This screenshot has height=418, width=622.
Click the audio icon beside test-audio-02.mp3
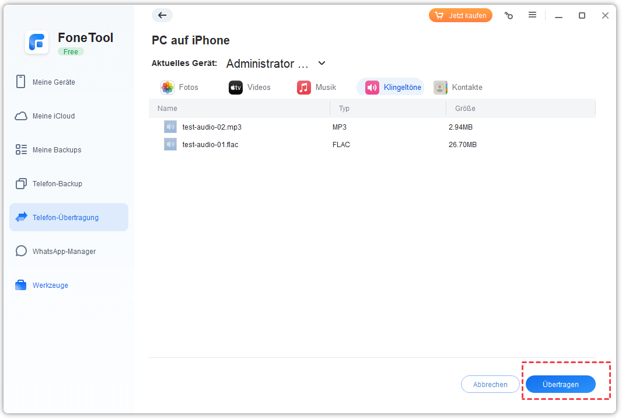point(170,127)
